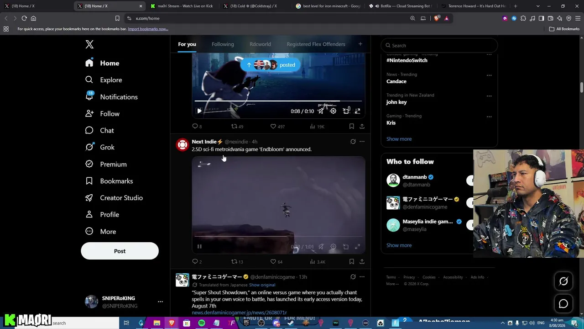The image size is (584, 329).
Task: Repost the post with 49 reposts
Action: pyautogui.click(x=237, y=126)
